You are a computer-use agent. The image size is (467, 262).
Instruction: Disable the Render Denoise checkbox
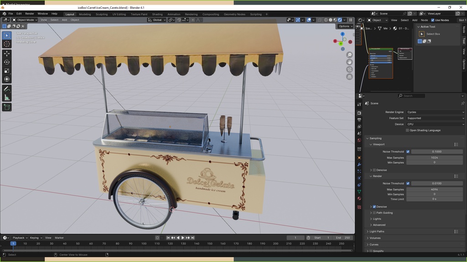[374, 207]
